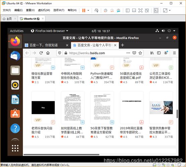Open LibreOffice Writer from the dock

(15, 99)
